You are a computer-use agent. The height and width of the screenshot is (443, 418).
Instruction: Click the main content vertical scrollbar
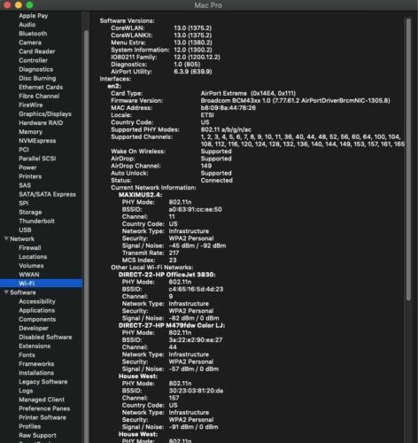click(408, 159)
